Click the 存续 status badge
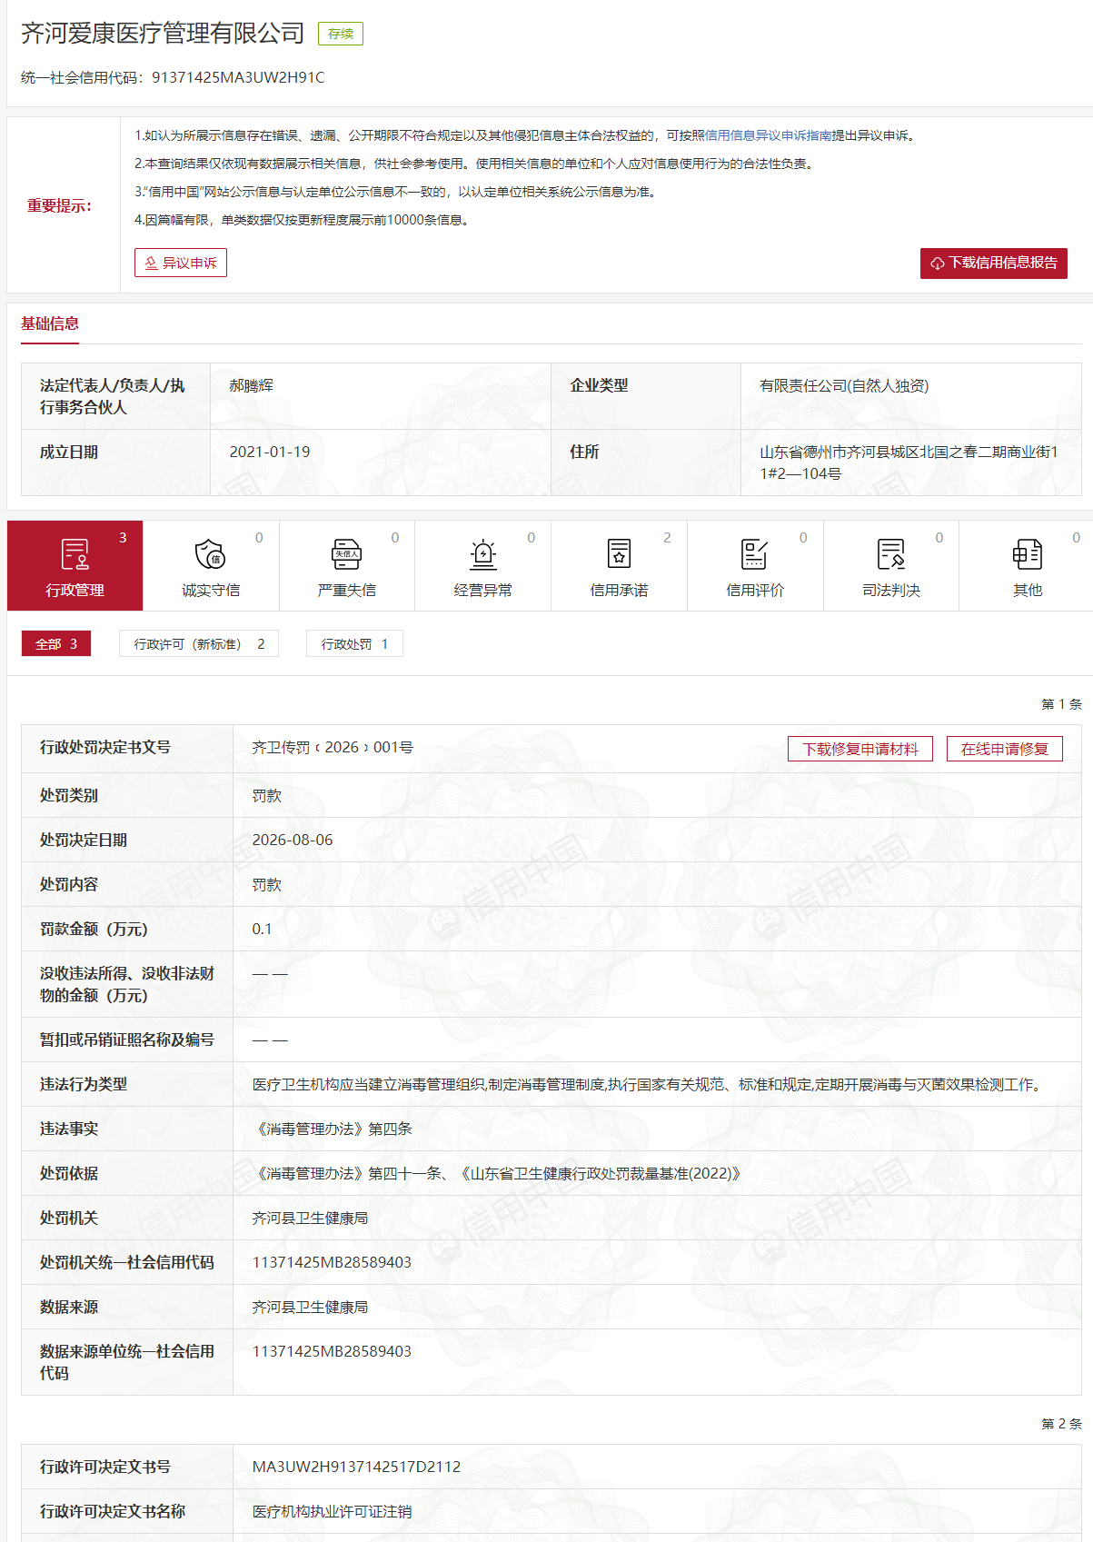The width and height of the screenshot is (1093, 1542). point(341,34)
